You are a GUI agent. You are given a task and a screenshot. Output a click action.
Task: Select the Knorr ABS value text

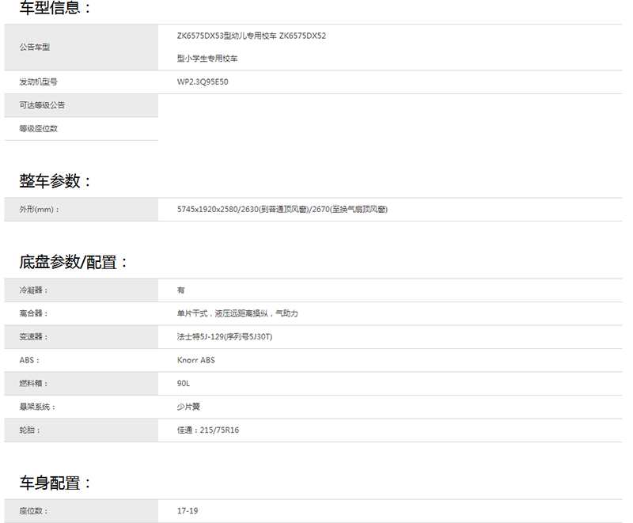[x=195, y=360]
